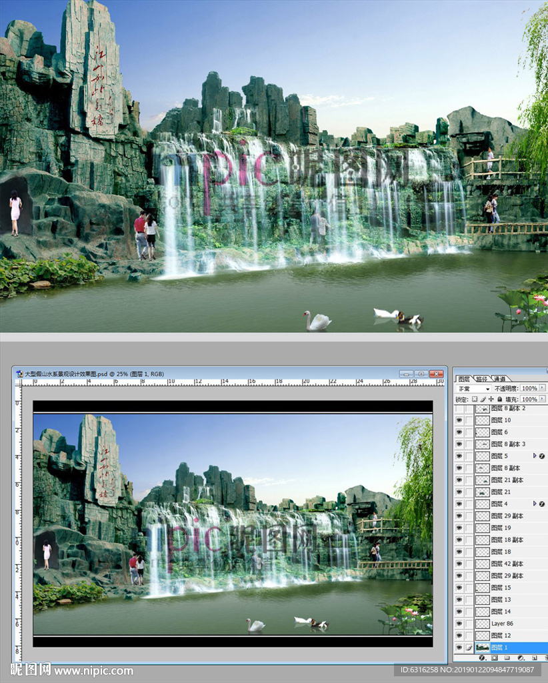Lock transparent pixels icon
The height and width of the screenshot is (683, 548).
(x=475, y=399)
